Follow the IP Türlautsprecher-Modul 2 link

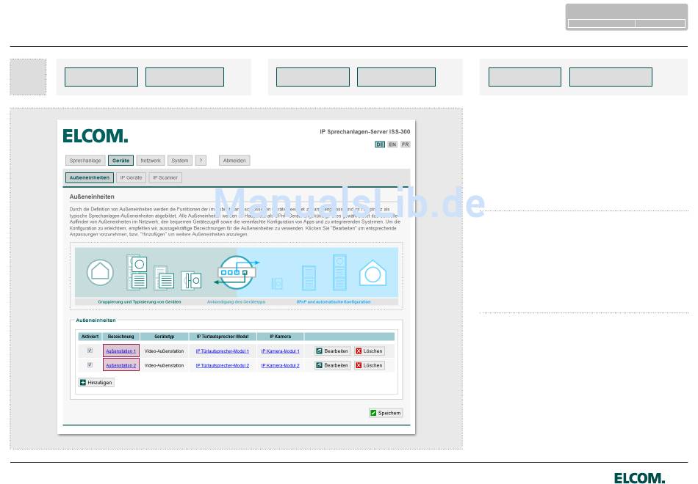[x=222, y=365]
